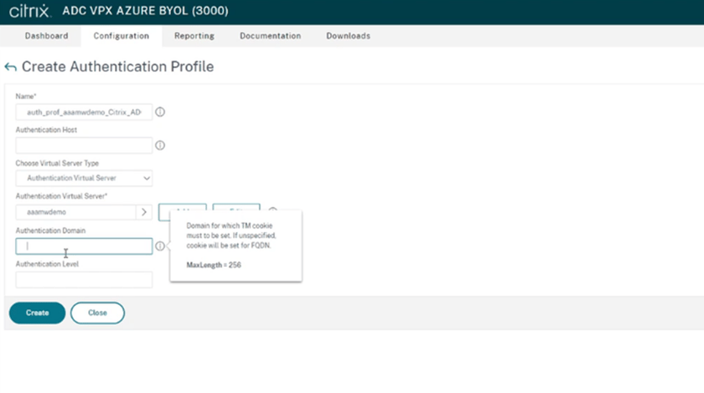Expand the Choose Virtual Server Type dropdown
Screen dimensions: 704x393
point(84,178)
